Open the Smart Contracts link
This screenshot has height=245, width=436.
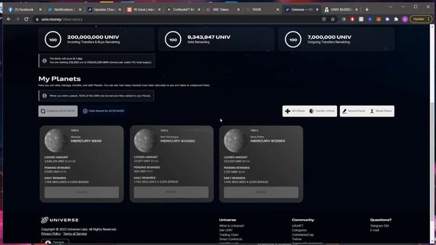coord(231,239)
